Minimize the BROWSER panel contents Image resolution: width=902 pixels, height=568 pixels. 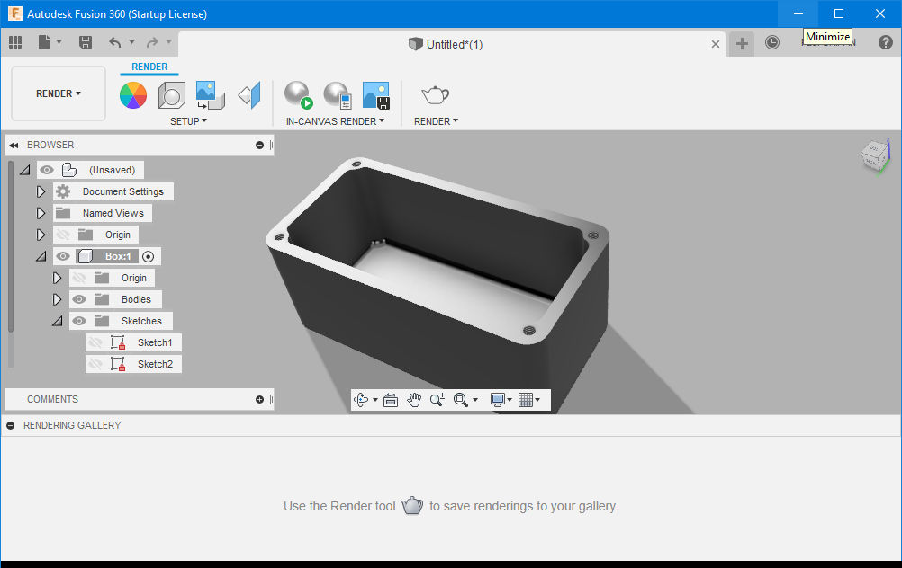coord(259,146)
